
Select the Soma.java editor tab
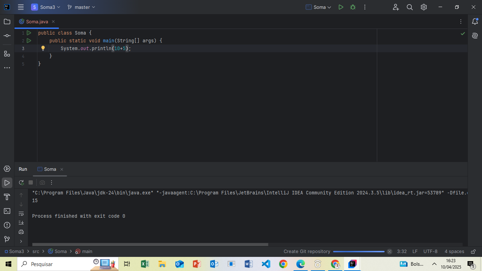click(x=37, y=22)
